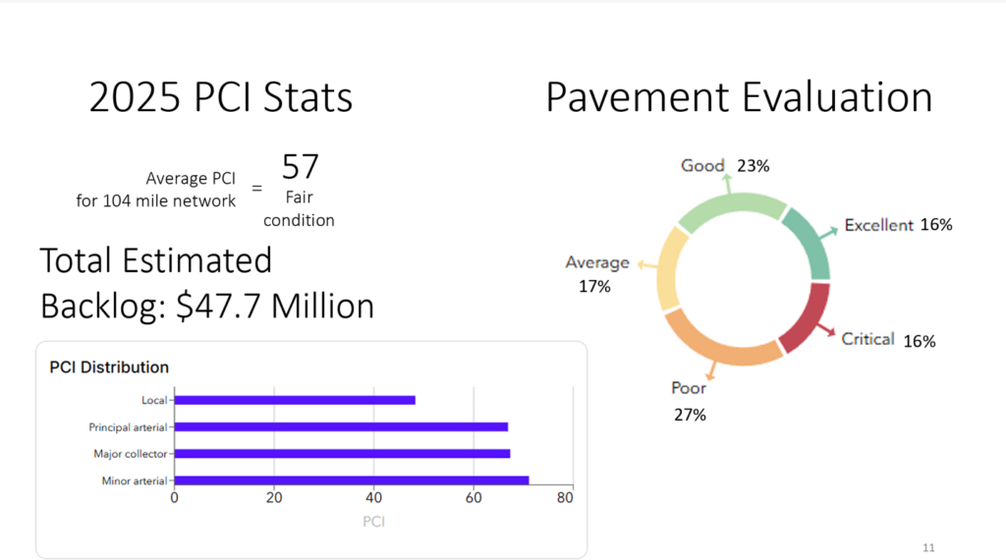Click the orange arrow above Poor label

click(709, 371)
